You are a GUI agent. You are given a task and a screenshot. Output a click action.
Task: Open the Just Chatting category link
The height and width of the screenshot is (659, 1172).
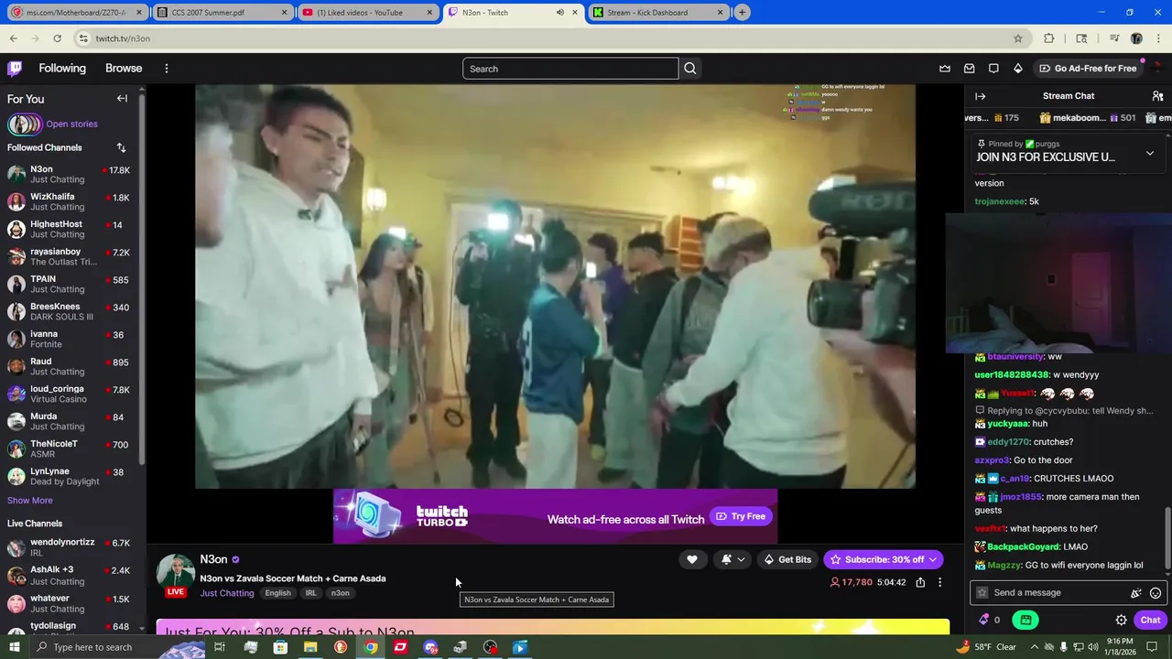(x=227, y=593)
